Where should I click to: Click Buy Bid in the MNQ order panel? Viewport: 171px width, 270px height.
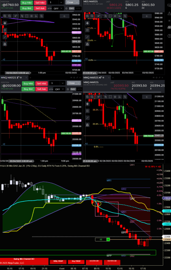(28, 89)
